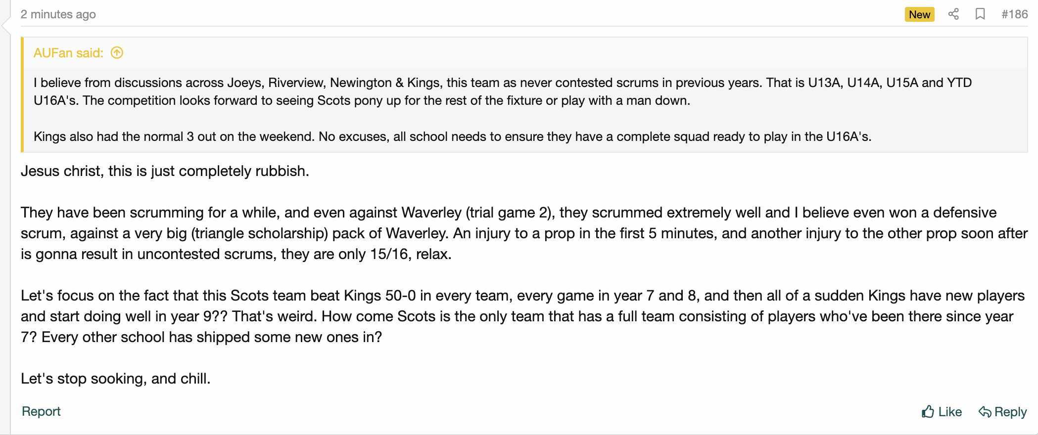Click the 'Let's focus on the fact' paragraph

pyautogui.click(x=522, y=316)
